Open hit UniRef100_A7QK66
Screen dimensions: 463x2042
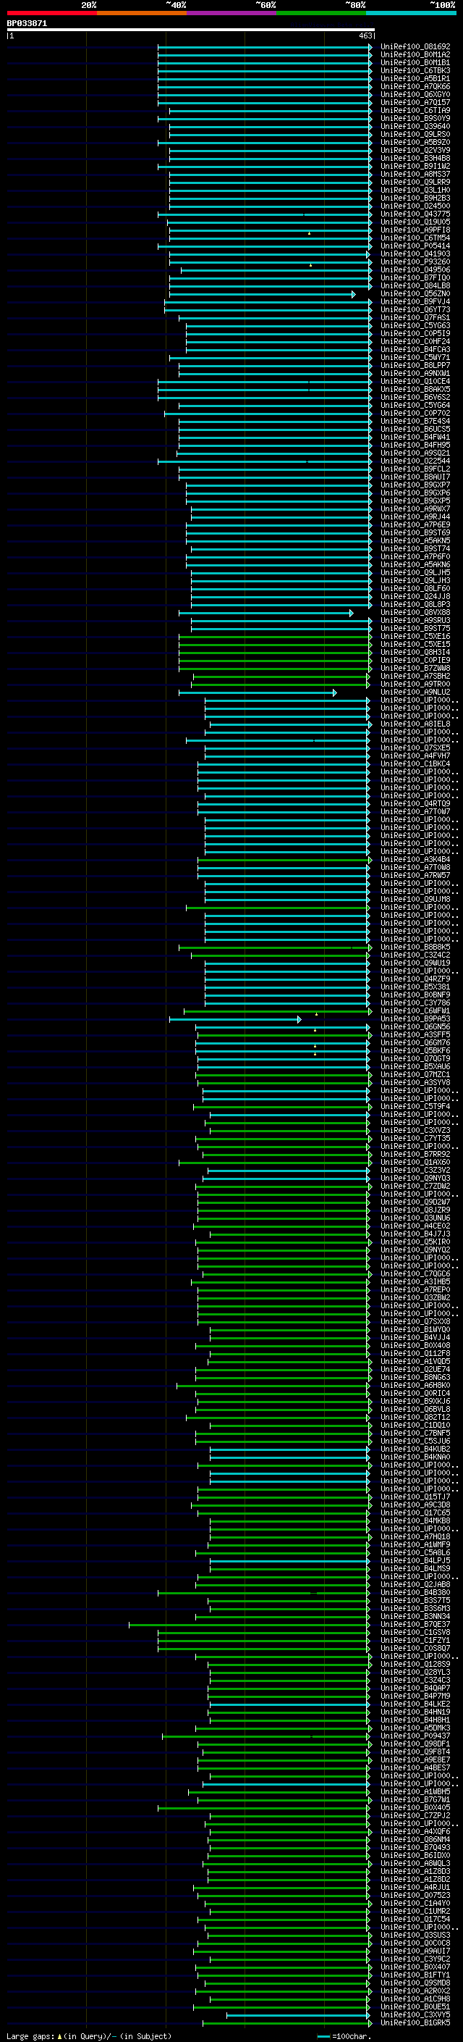[415, 86]
